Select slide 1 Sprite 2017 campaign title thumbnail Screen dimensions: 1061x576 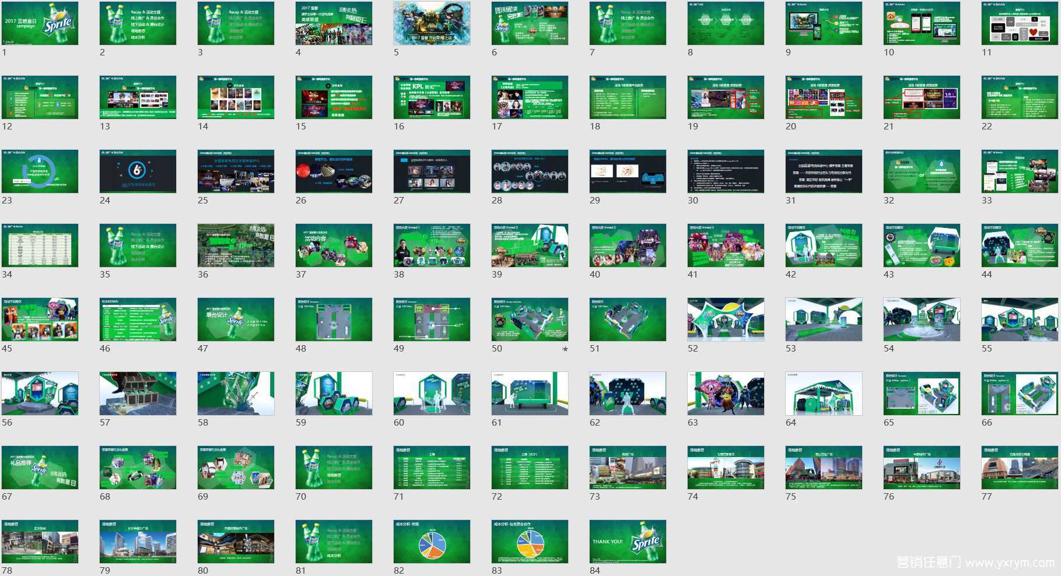coord(40,23)
